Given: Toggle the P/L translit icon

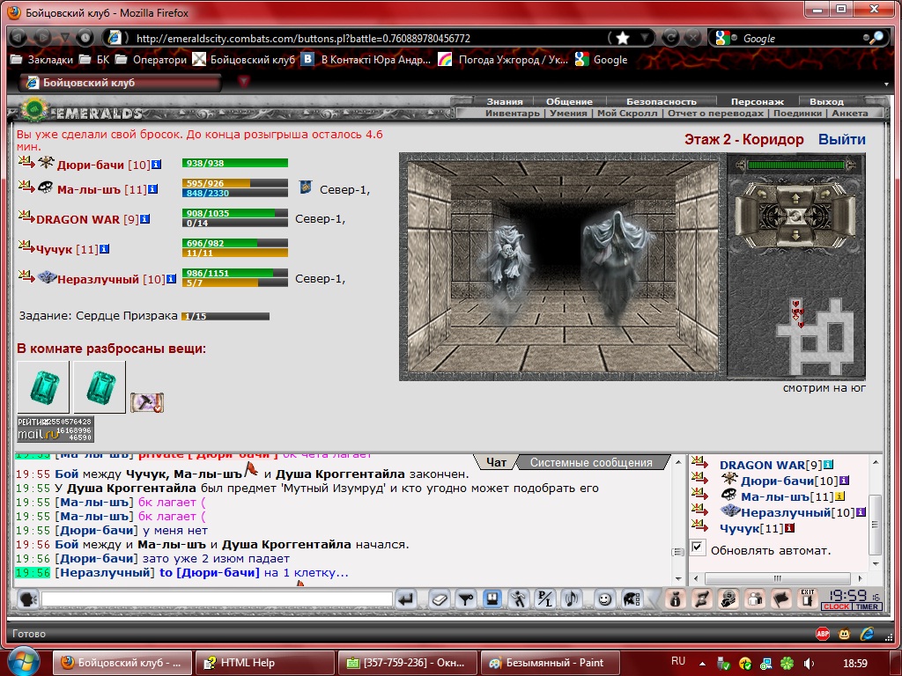Looking at the screenshot, I should [x=544, y=599].
